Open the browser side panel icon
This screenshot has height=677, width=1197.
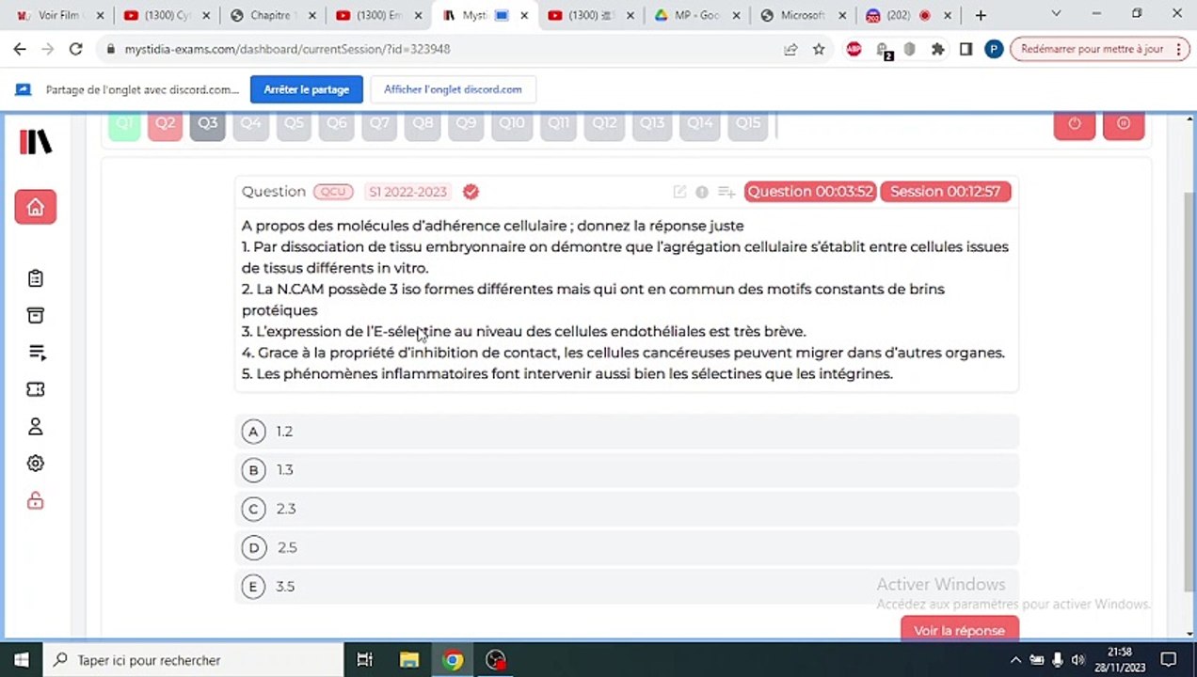(x=966, y=49)
